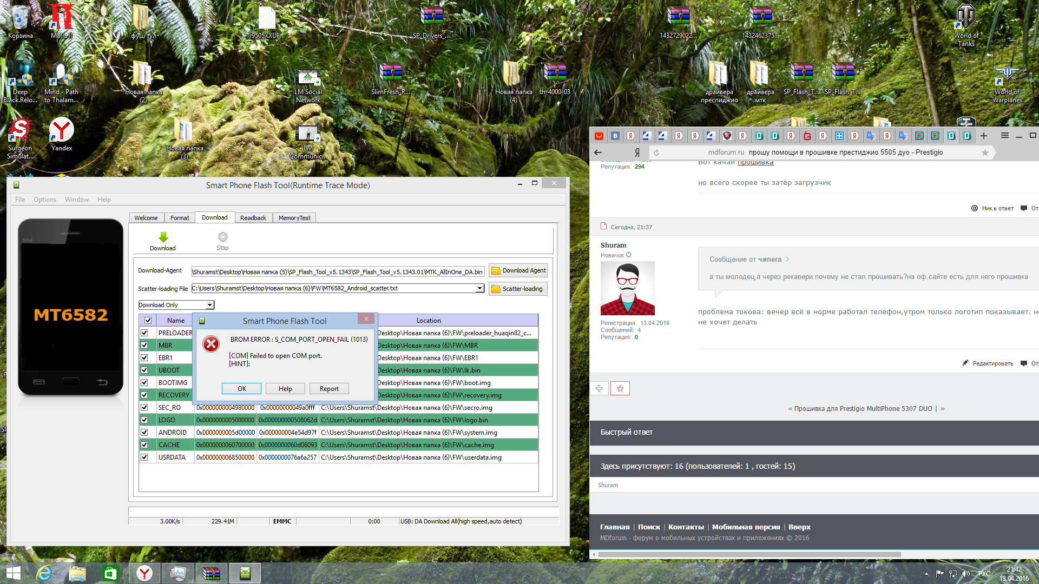The height and width of the screenshot is (584, 1039).
Task: Toggle the select-all checkbox in Name header
Action: [x=148, y=321]
